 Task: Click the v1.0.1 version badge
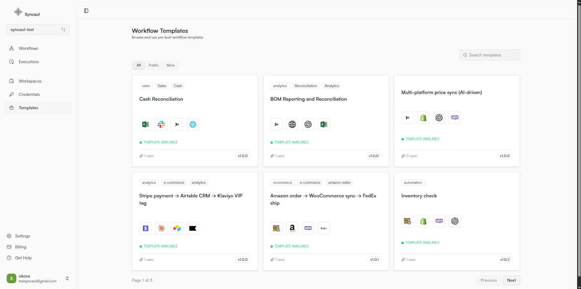374,260
